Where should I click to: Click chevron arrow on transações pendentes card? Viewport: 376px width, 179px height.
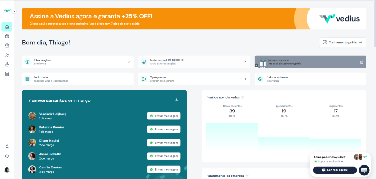[129, 62]
